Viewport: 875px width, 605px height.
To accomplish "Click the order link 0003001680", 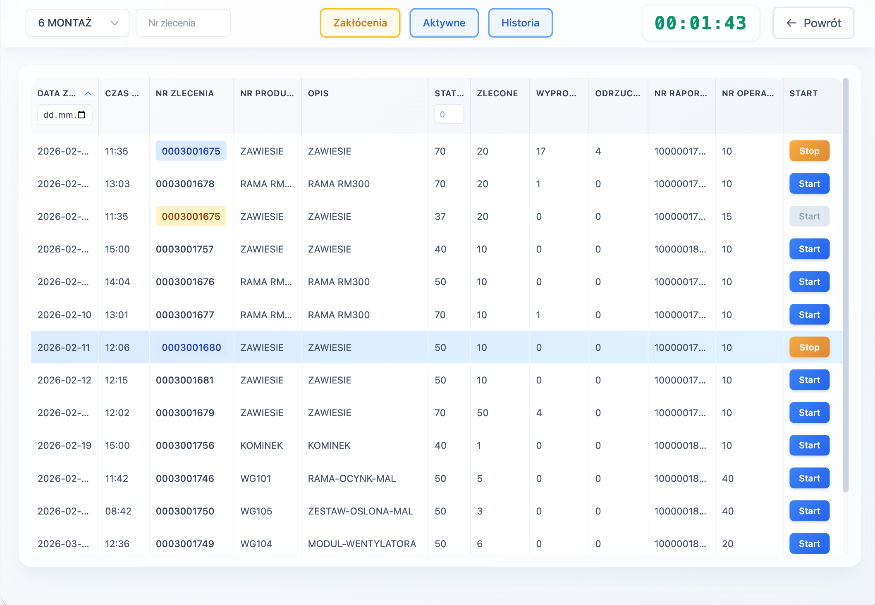I will 191,348.
